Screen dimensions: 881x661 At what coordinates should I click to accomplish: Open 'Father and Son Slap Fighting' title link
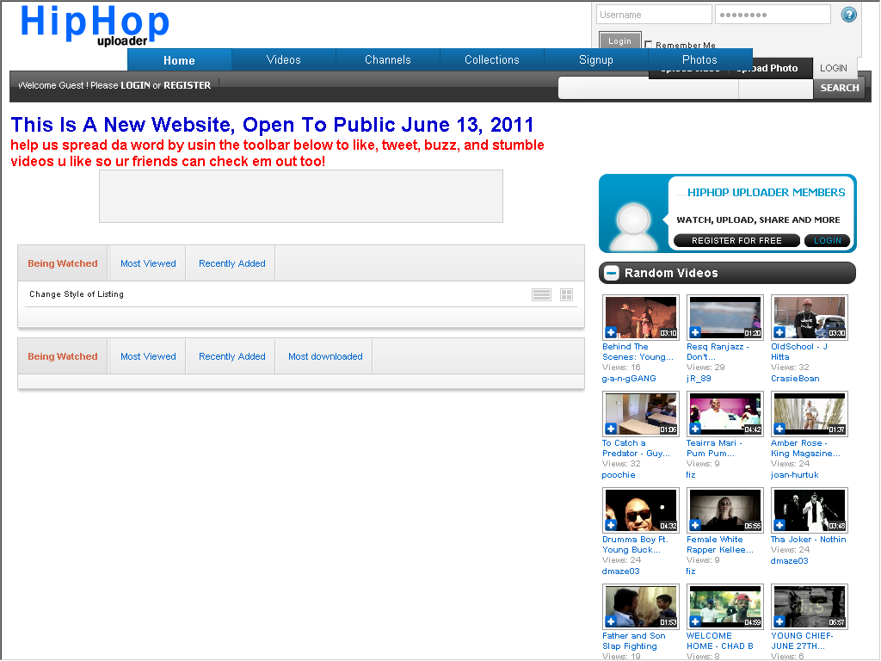tap(634, 640)
